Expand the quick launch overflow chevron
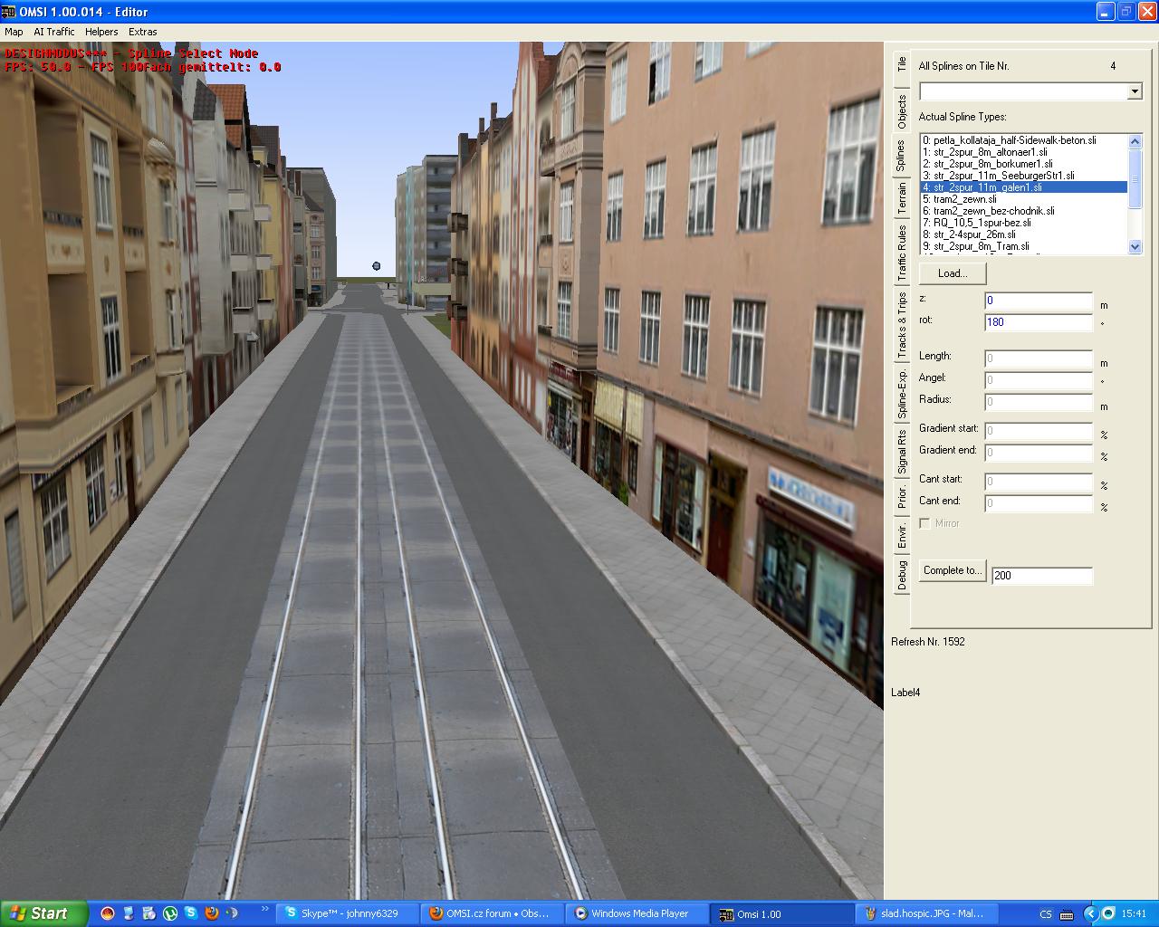The width and height of the screenshot is (1159, 927). (x=264, y=908)
